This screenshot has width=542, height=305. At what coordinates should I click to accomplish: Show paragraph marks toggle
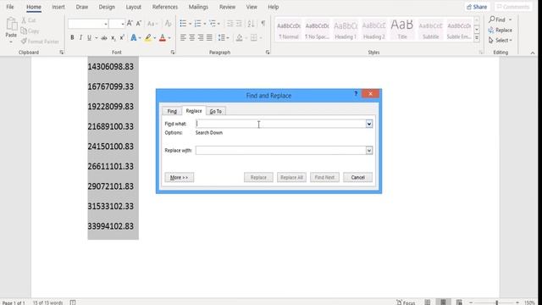(x=263, y=24)
